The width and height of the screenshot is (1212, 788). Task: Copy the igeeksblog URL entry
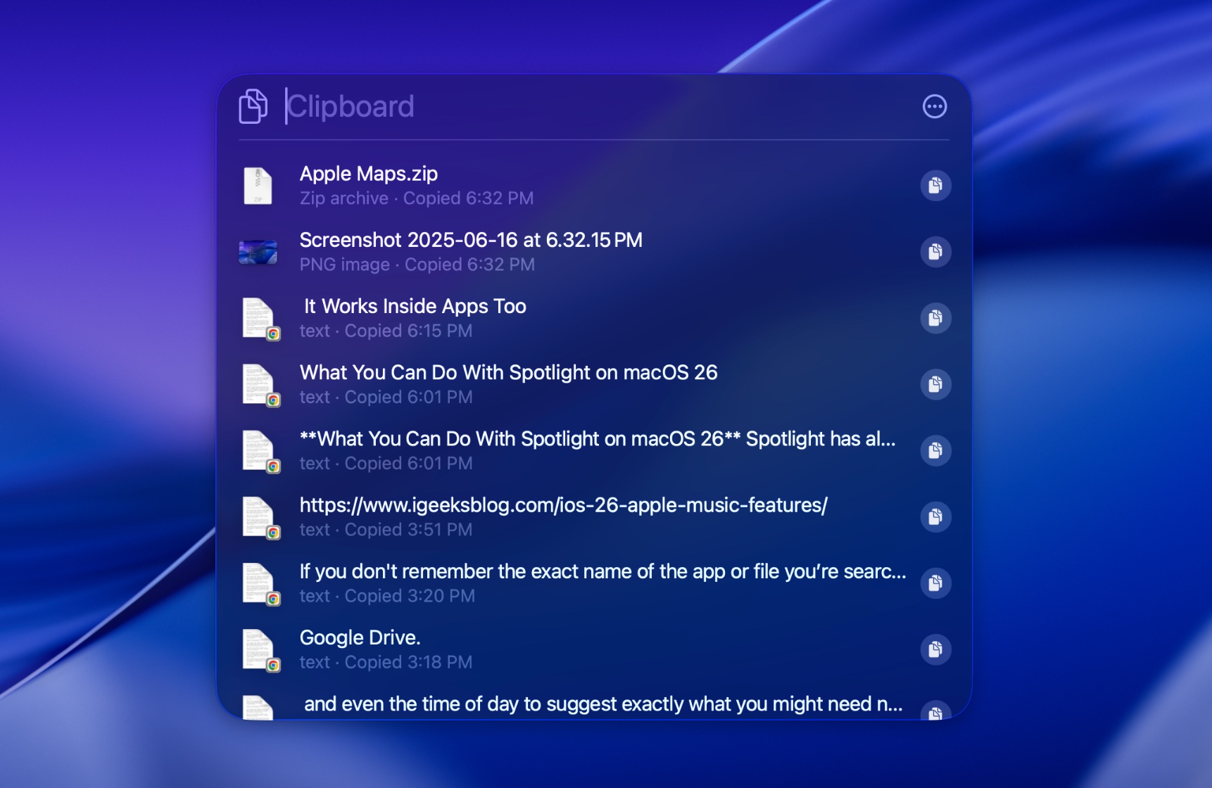(936, 516)
